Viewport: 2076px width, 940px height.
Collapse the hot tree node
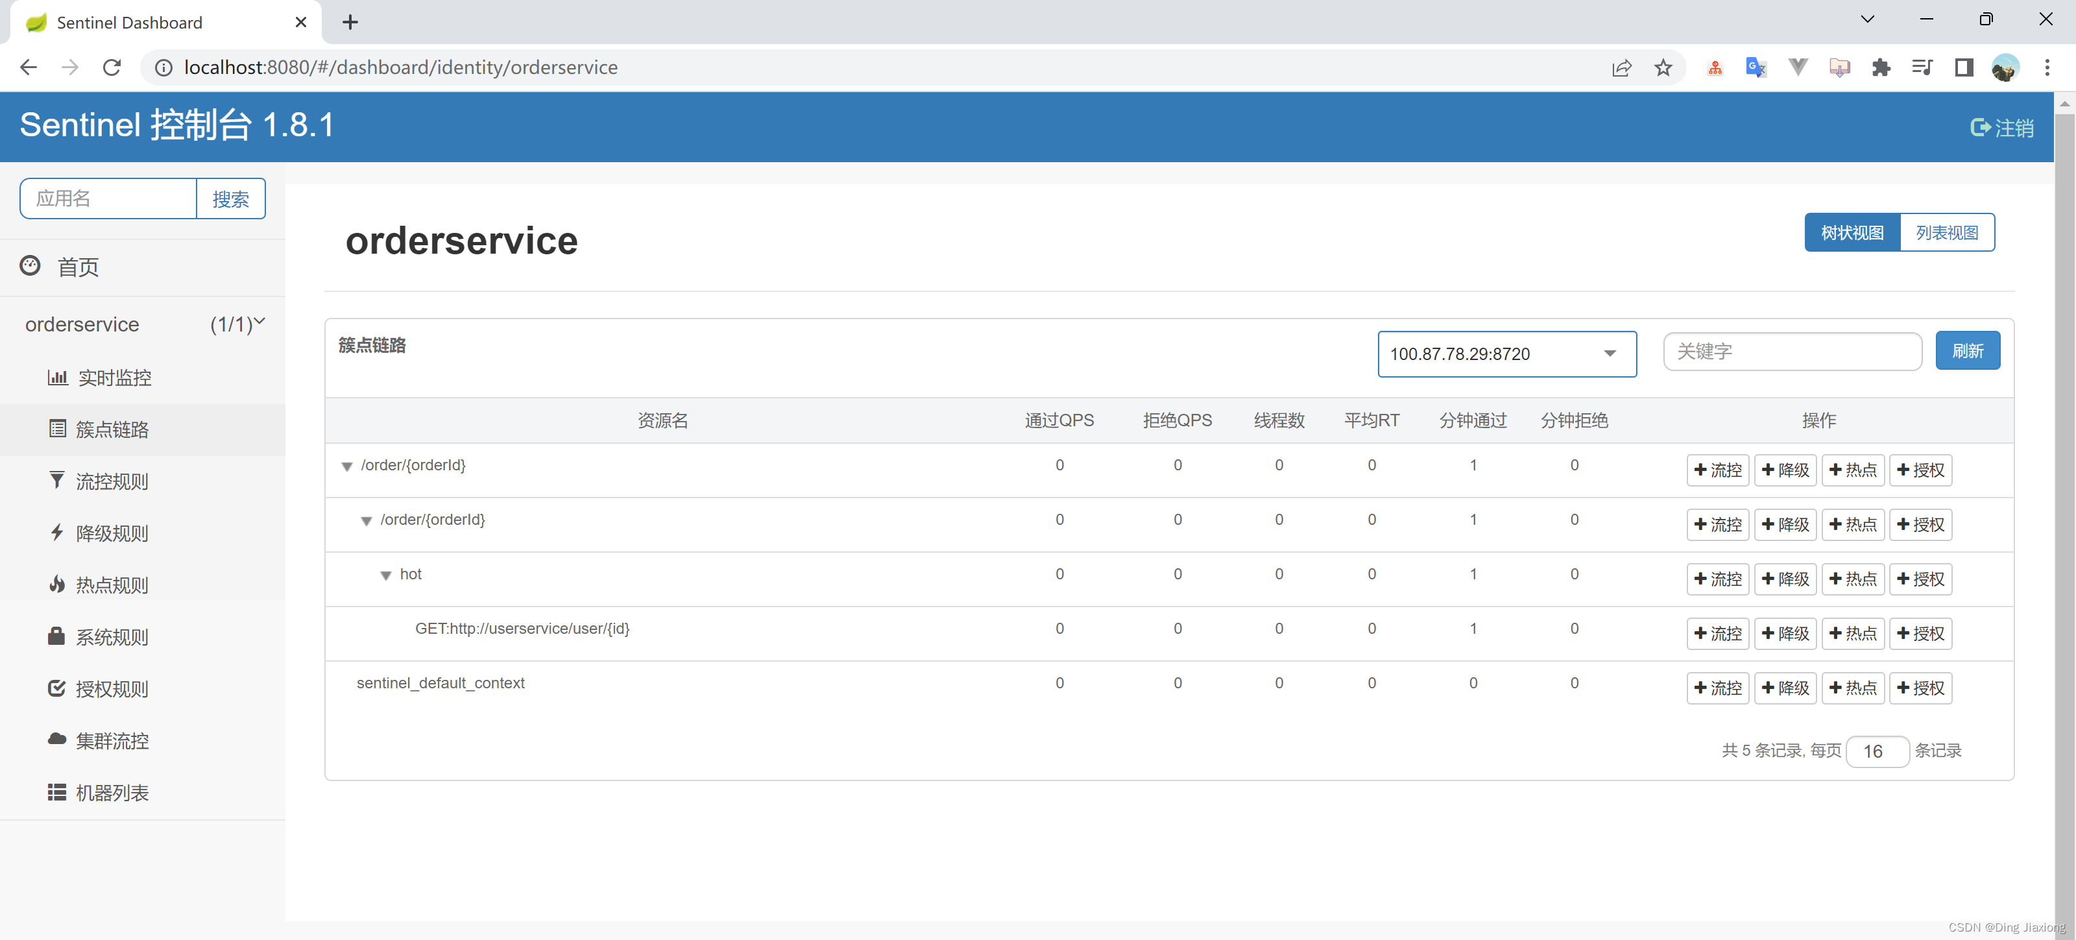[386, 575]
